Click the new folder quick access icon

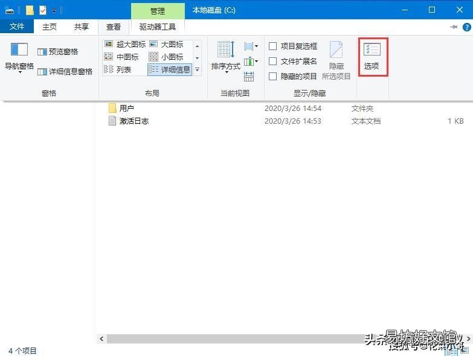[x=30, y=10]
